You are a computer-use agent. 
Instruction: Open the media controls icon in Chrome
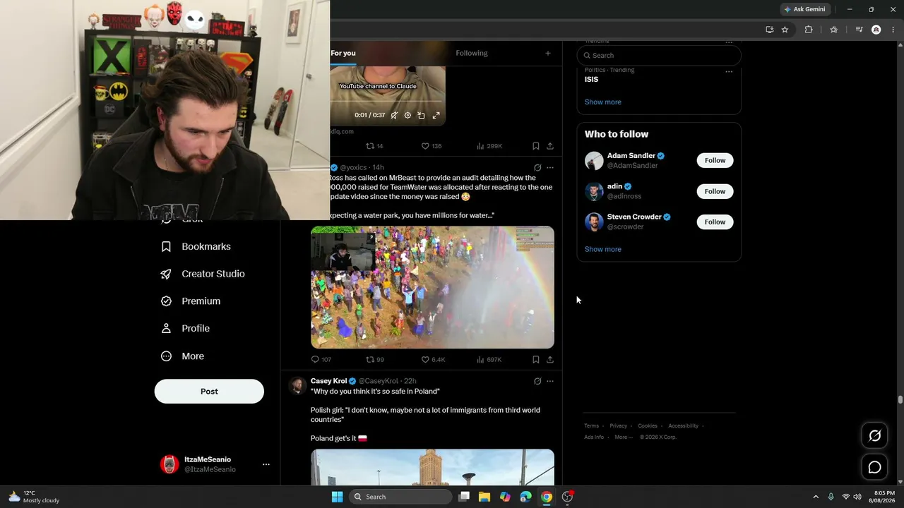859,30
